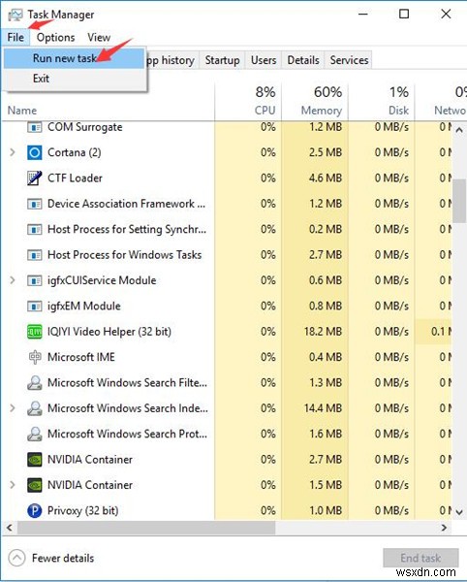Screen dimensions: 467x582
Task: Click the 18.2 MB memory value
Action: (x=323, y=332)
